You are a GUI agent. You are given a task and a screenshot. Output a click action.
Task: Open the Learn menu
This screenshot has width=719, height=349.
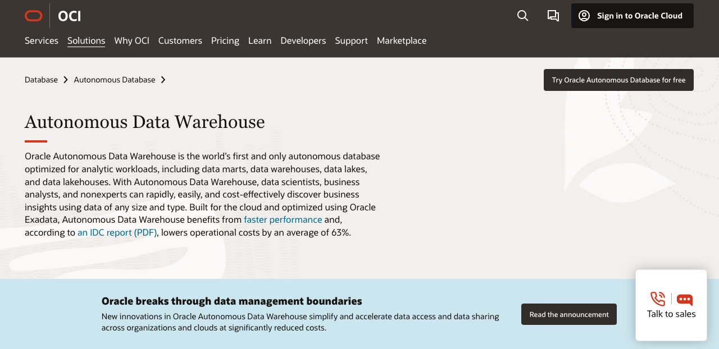(x=260, y=40)
